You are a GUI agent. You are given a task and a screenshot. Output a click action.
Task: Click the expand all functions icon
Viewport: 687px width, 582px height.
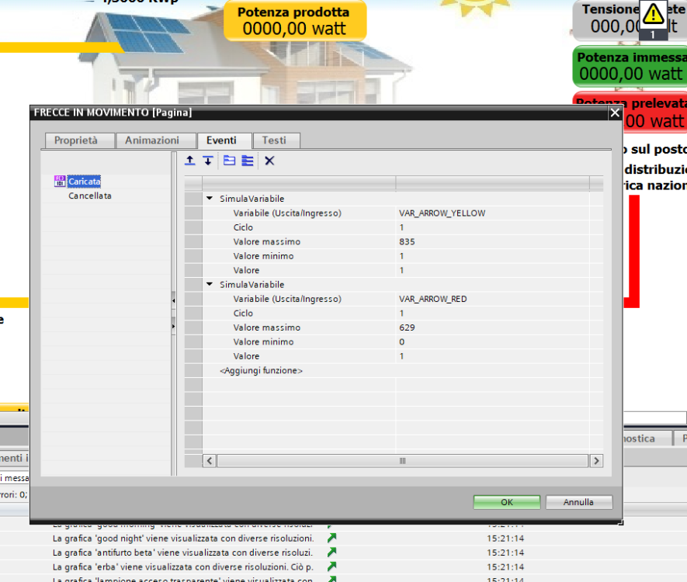click(248, 161)
